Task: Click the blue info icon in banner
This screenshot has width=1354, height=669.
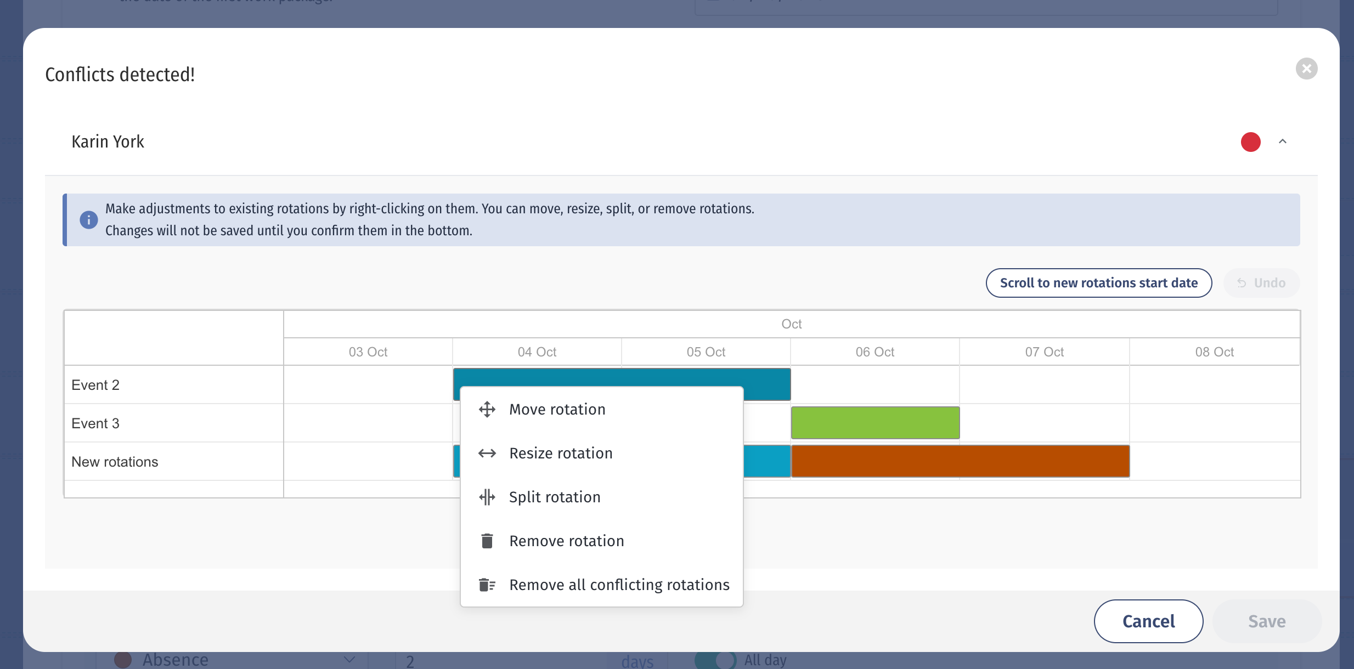Action: click(88, 220)
